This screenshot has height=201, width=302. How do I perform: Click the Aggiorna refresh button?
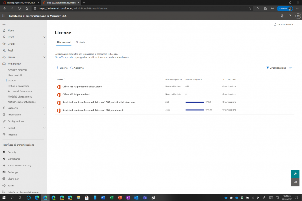[77, 68]
